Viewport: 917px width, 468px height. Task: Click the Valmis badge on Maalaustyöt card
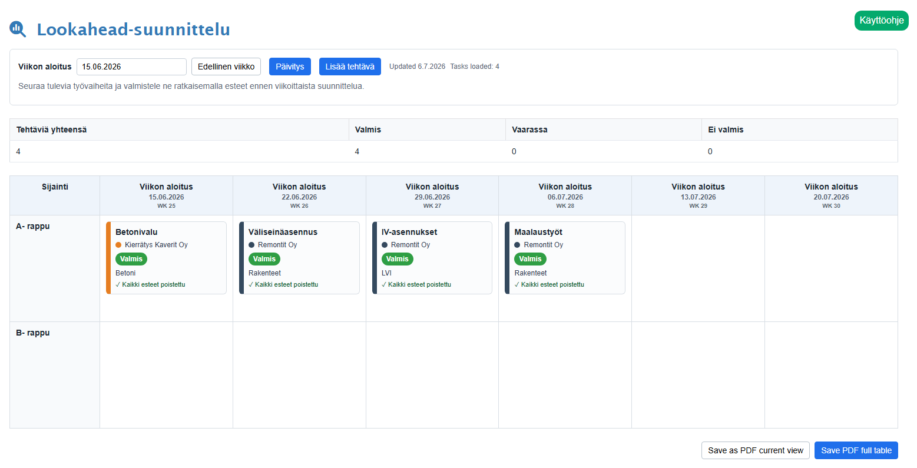pos(530,259)
